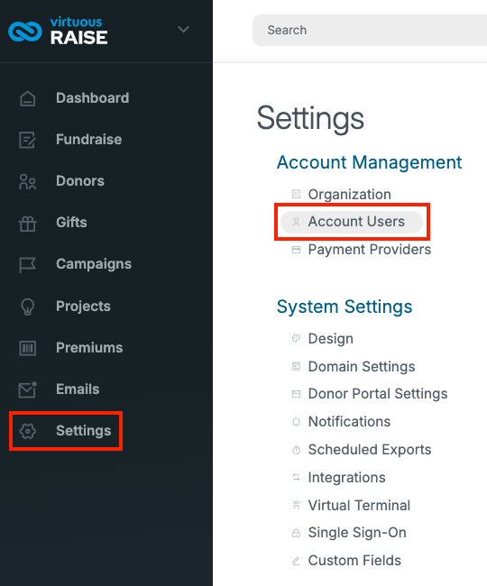Open Custom Fields link
The image size is (487, 586).
(x=354, y=561)
